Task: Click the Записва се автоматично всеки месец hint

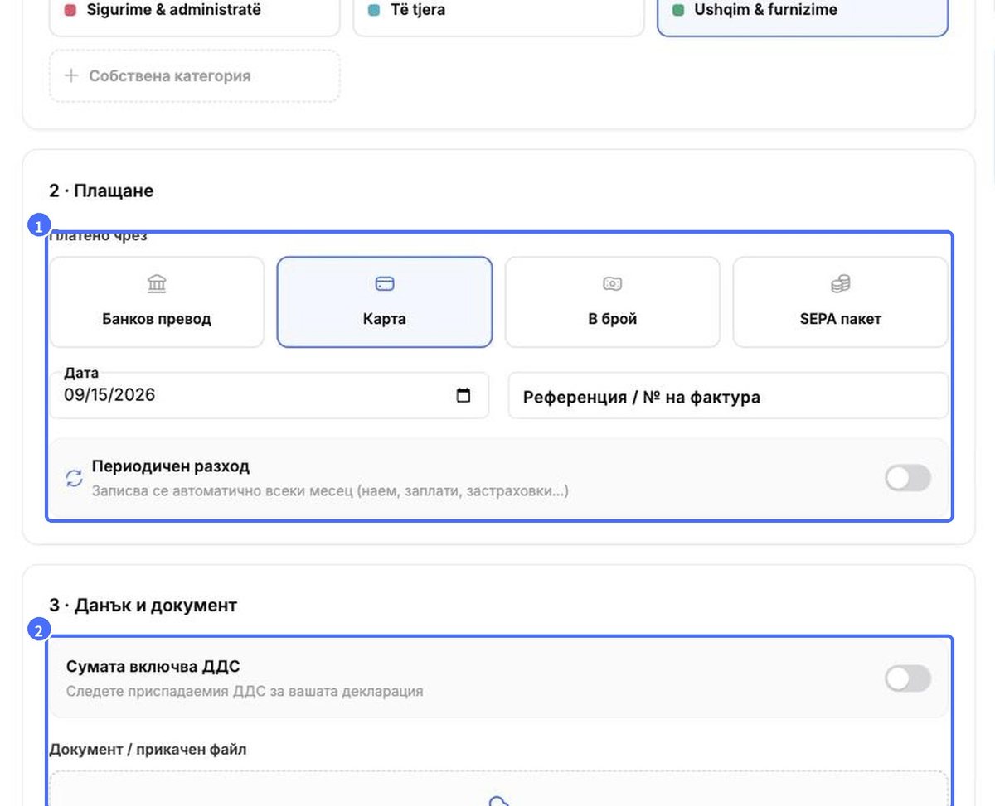Action: click(x=330, y=490)
